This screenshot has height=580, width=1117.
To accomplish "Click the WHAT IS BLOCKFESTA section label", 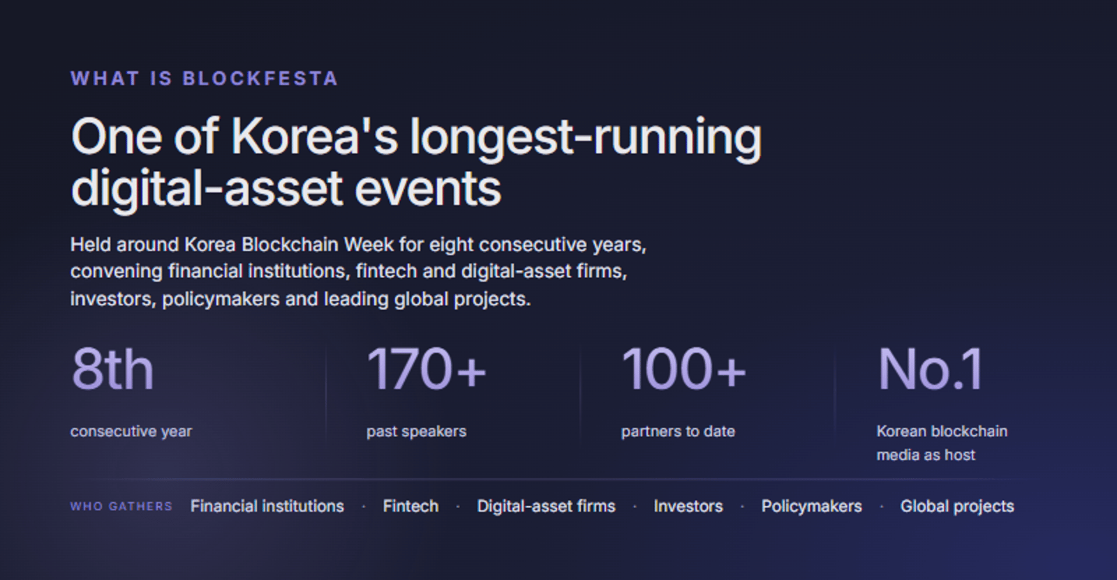I will click(x=204, y=78).
